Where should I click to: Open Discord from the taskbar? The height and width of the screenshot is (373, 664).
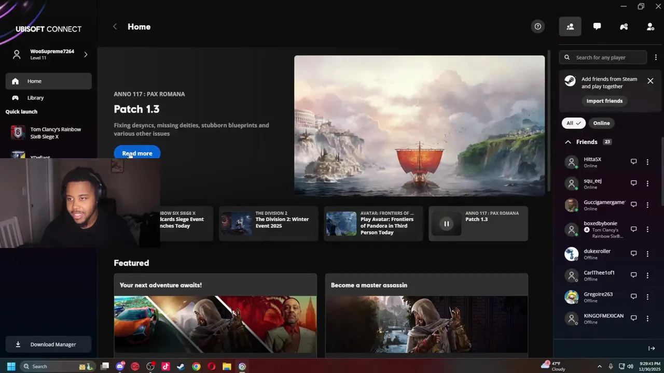coord(120,366)
